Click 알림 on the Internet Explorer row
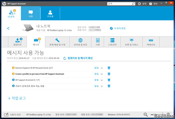Viewport: 175px width, 119px height. 97,68
